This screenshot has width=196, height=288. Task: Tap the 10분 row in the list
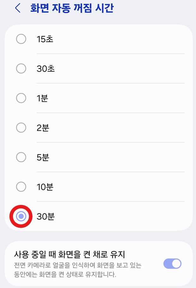click(x=95, y=187)
